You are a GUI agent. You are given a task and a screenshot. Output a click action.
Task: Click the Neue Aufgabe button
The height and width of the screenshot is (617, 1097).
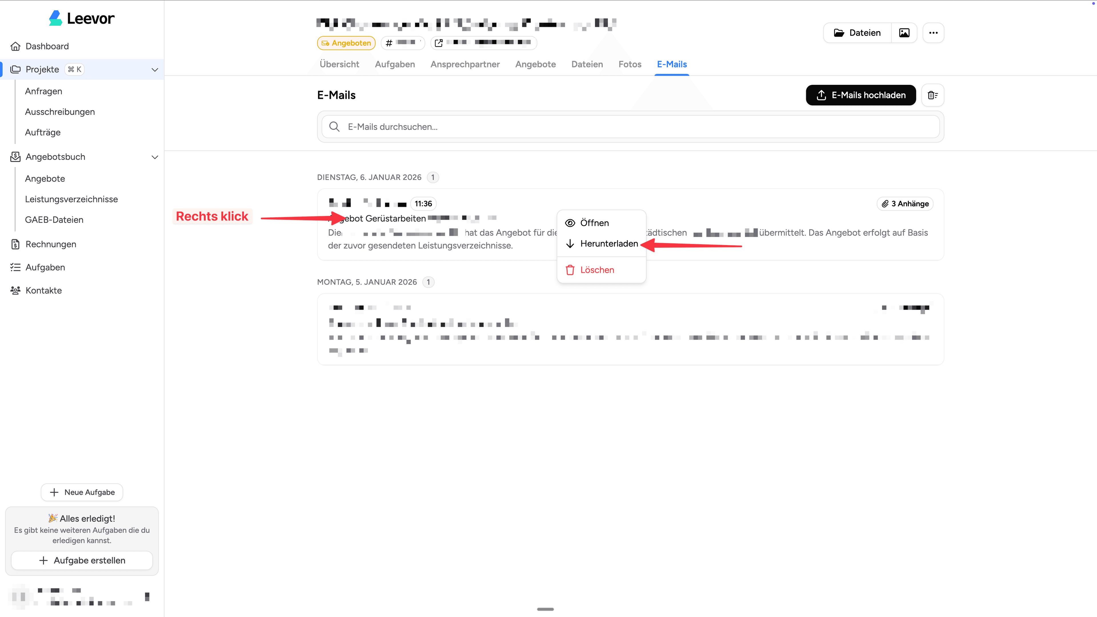click(x=82, y=492)
